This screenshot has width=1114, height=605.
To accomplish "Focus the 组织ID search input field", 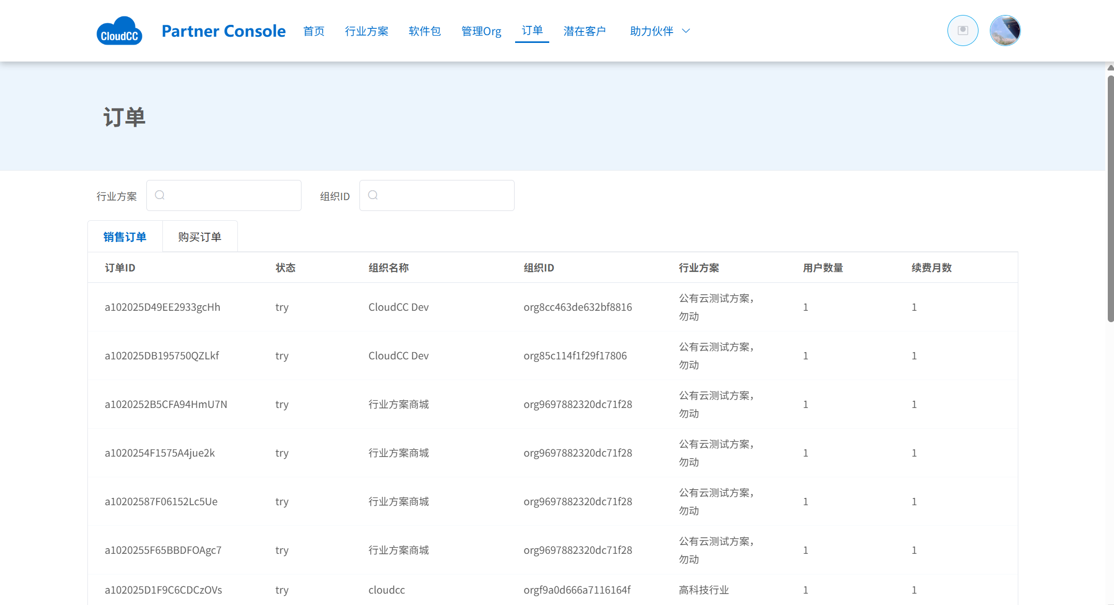I will [x=445, y=195].
